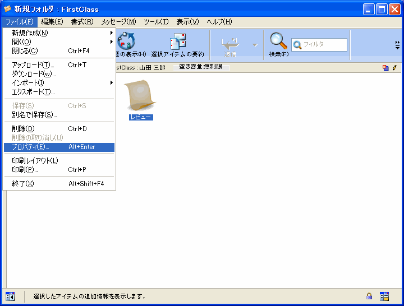Click the history display (履歴の表示) toolbar icon

tap(126, 43)
